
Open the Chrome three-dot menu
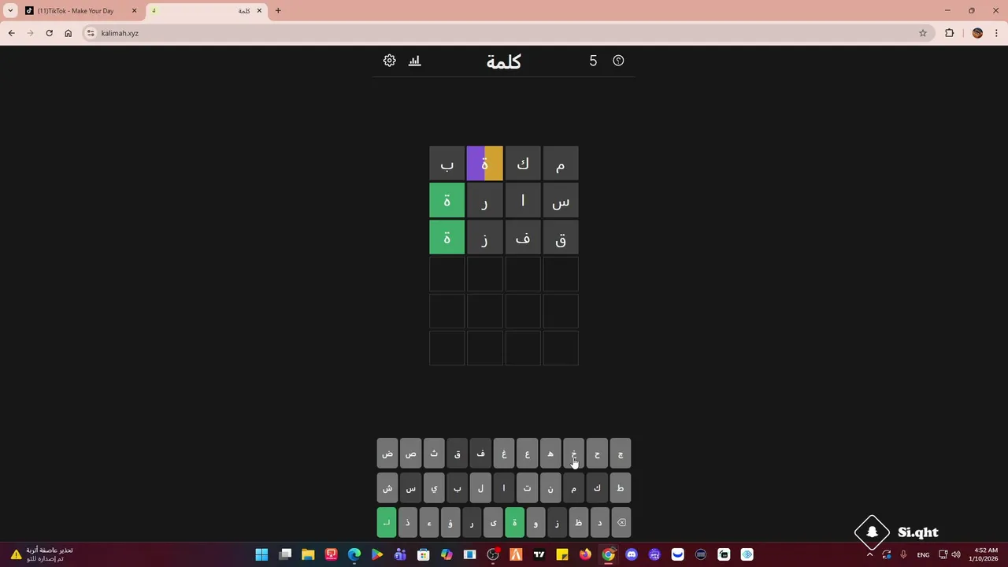996,33
